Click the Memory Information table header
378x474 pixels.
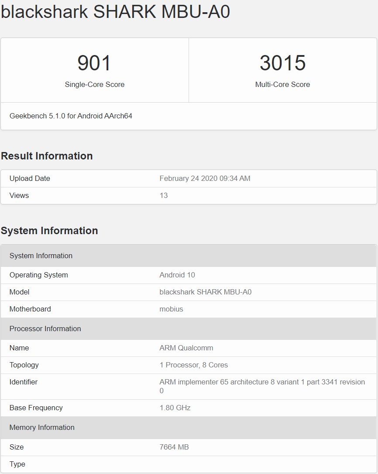coord(189,427)
